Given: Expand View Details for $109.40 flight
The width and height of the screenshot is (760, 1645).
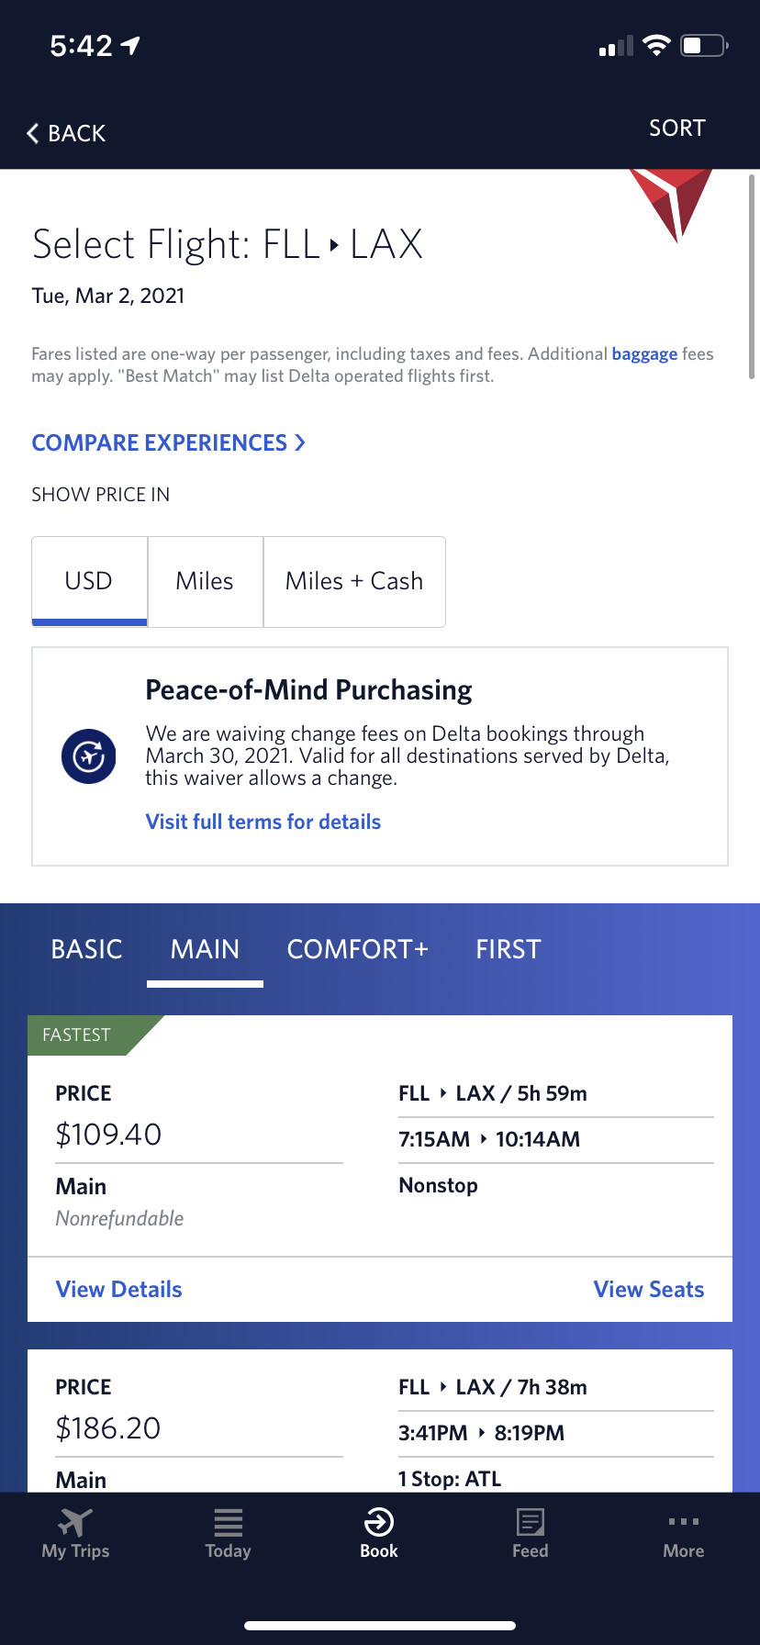Looking at the screenshot, I should click(x=119, y=1289).
